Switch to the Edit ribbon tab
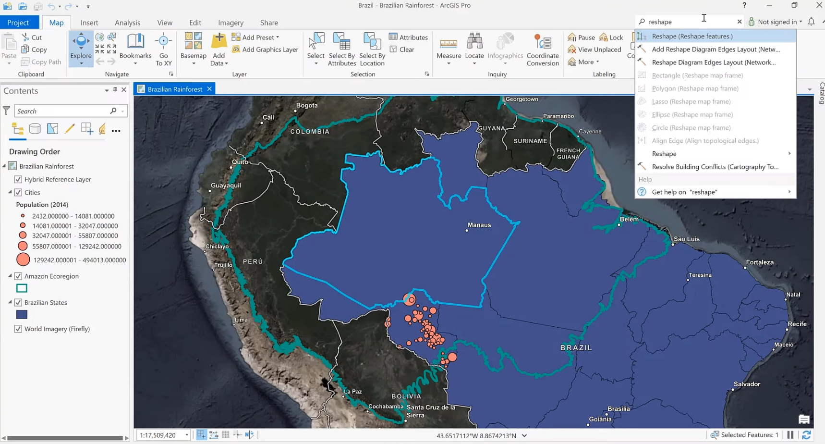The width and height of the screenshot is (825, 444). pos(195,23)
